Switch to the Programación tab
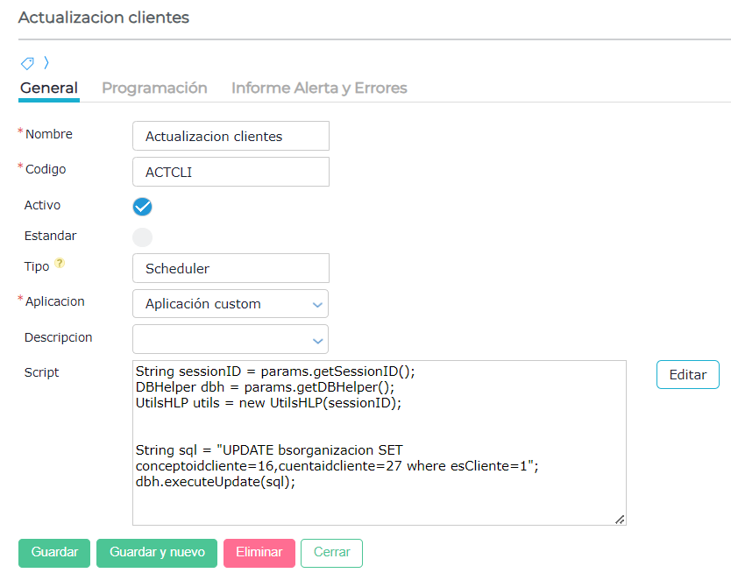 154,88
